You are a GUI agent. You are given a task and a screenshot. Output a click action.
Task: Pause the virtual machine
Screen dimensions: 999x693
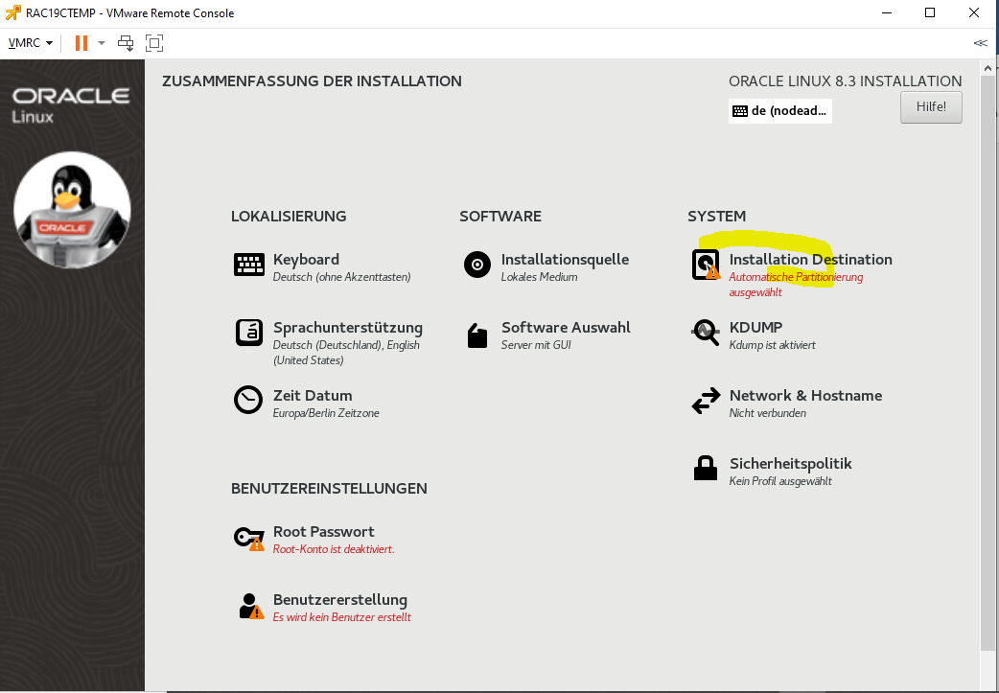(x=81, y=43)
